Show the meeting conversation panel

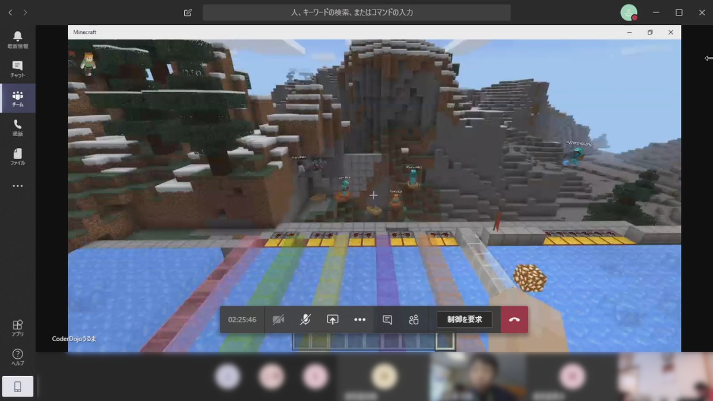pos(387,320)
